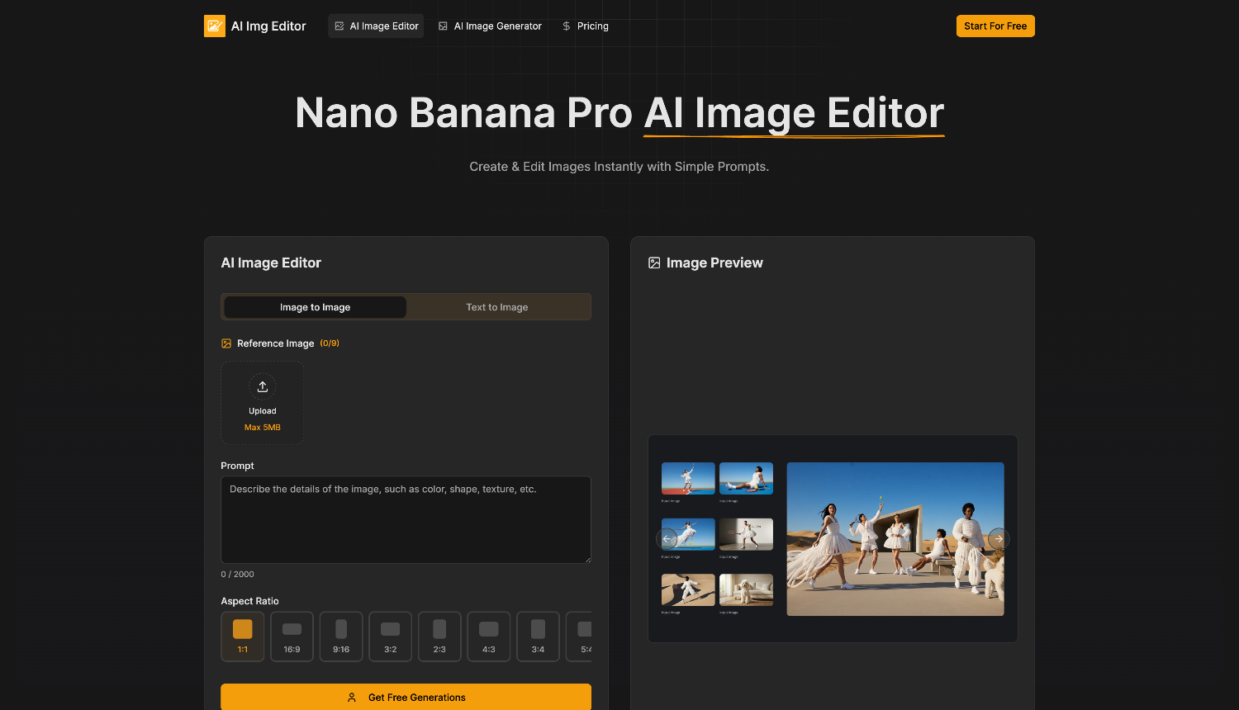Viewport: 1239px width, 710px height.
Task: Open the AI Image Generator nav tab
Action: [x=490, y=26]
